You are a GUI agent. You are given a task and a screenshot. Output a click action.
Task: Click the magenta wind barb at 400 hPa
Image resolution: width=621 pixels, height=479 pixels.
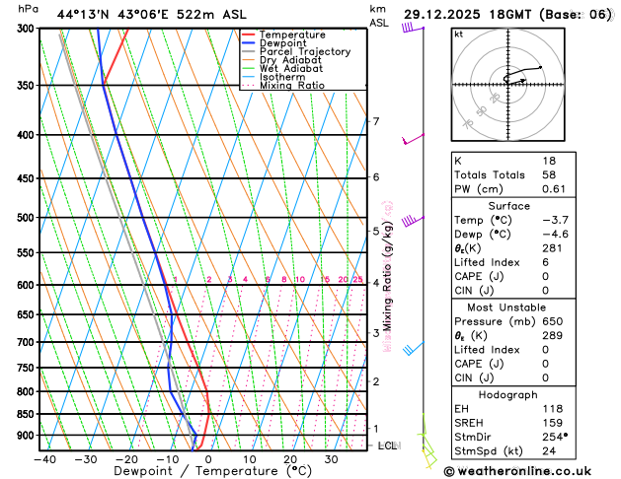[413, 139]
